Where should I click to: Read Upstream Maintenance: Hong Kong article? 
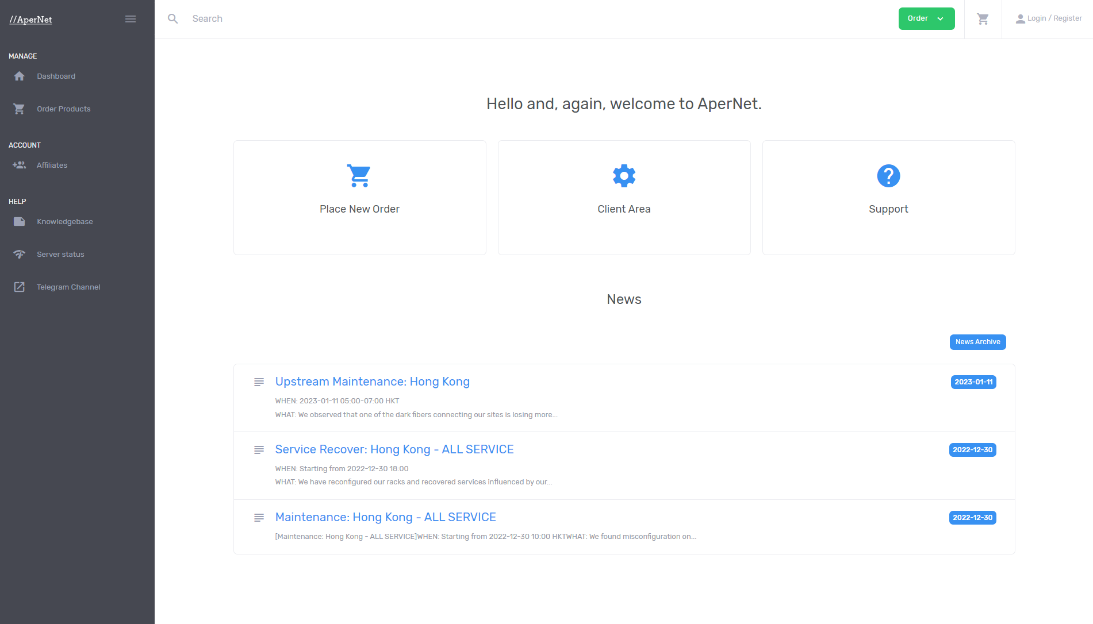tap(372, 382)
